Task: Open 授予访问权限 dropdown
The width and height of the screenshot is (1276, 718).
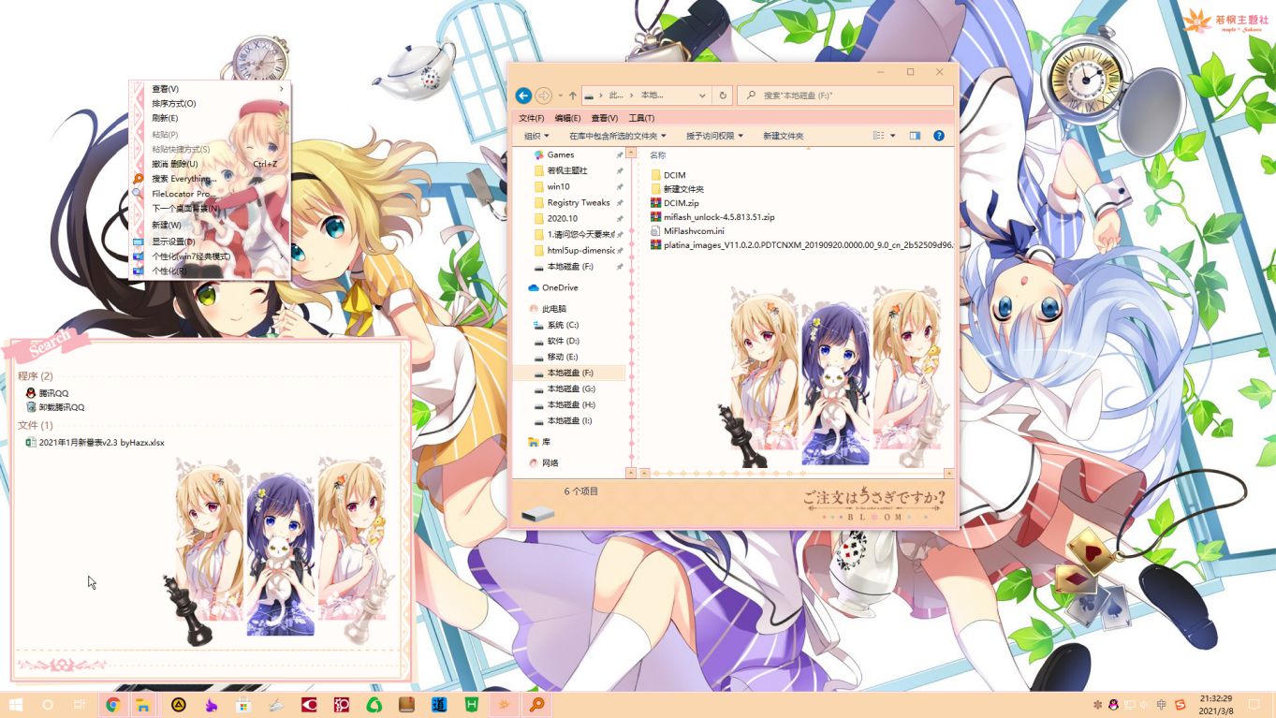Action: [714, 136]
